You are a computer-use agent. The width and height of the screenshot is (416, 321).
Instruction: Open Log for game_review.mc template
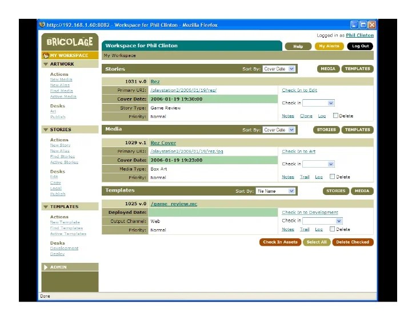point(319,229)
